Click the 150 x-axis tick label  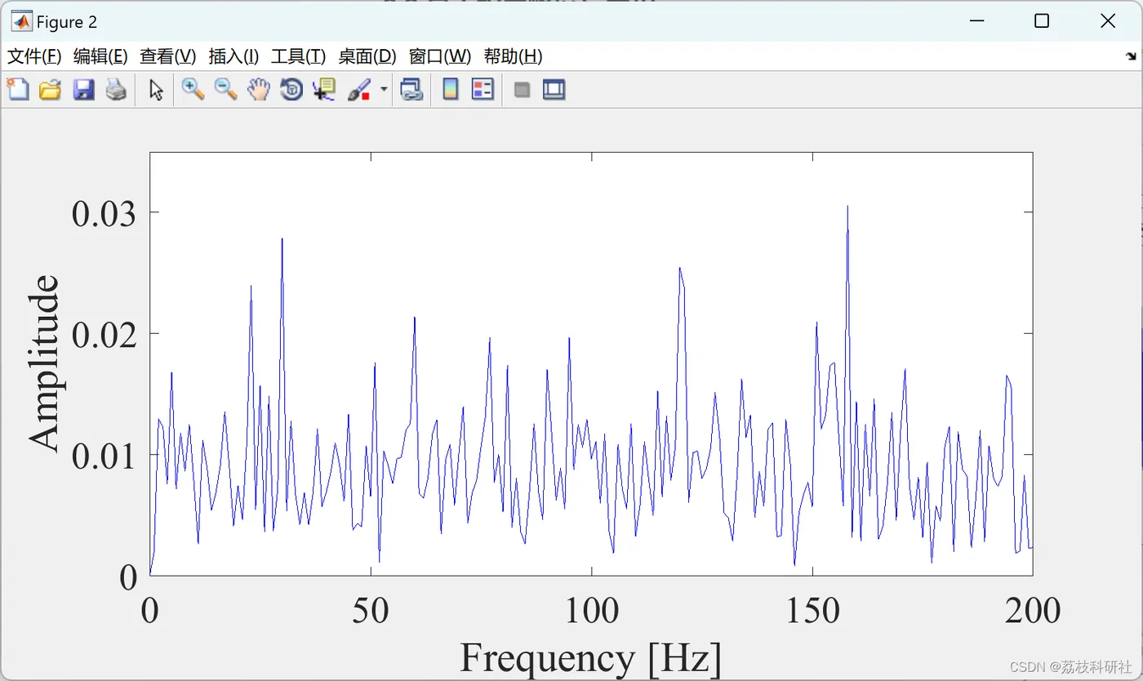[812, 610]
